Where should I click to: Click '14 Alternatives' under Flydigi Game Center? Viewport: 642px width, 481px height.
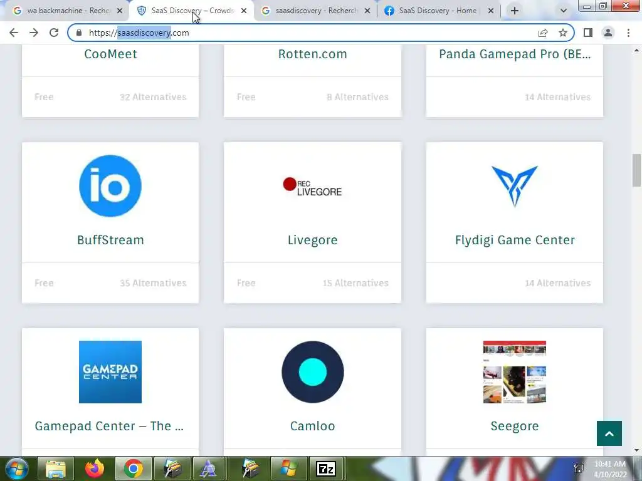click(x=557, y=283)
